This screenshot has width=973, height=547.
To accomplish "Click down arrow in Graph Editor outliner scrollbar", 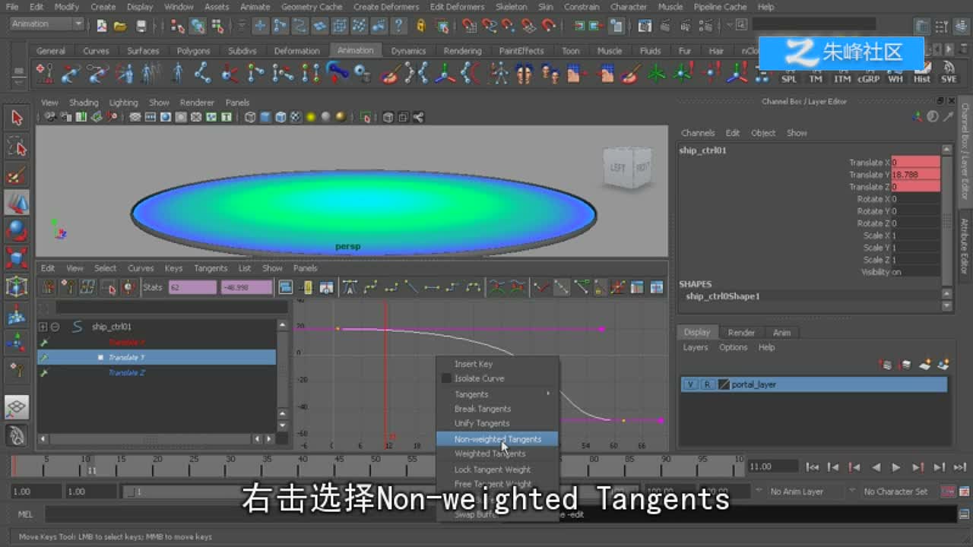I will pos(283,425).
